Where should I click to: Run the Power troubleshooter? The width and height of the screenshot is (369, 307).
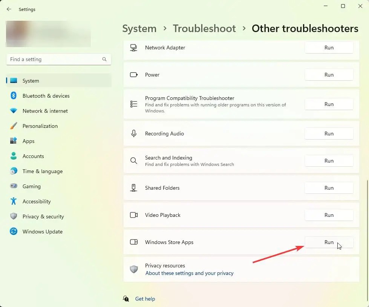(329, 75)
